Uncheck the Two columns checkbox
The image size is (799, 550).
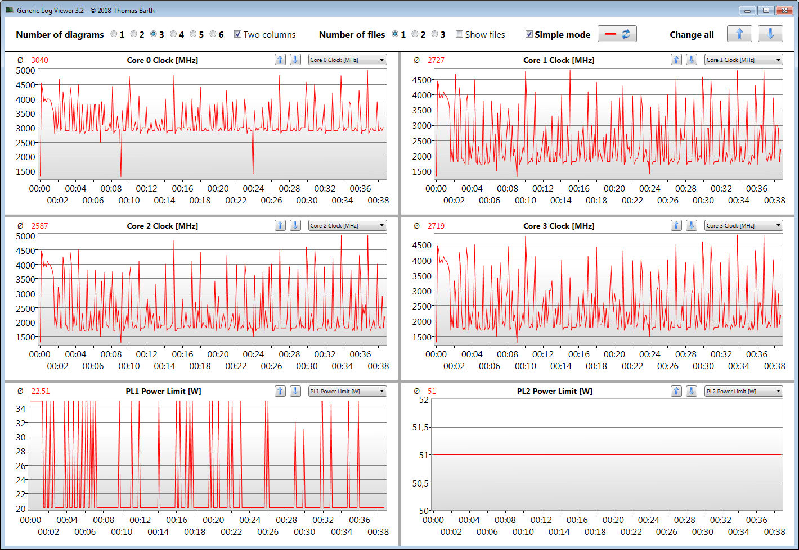click(x=237, y=34)
